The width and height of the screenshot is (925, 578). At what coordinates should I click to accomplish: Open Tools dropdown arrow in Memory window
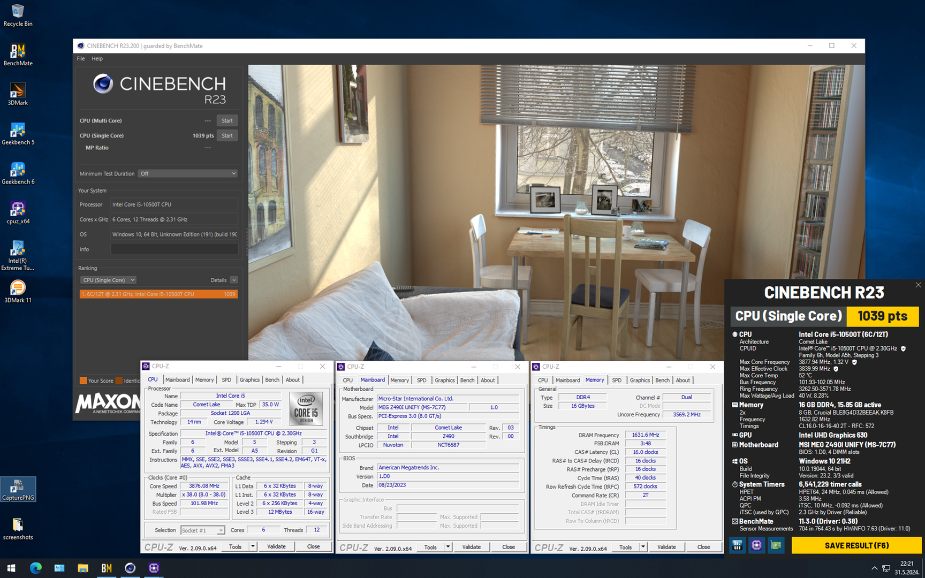coord(643,547)
